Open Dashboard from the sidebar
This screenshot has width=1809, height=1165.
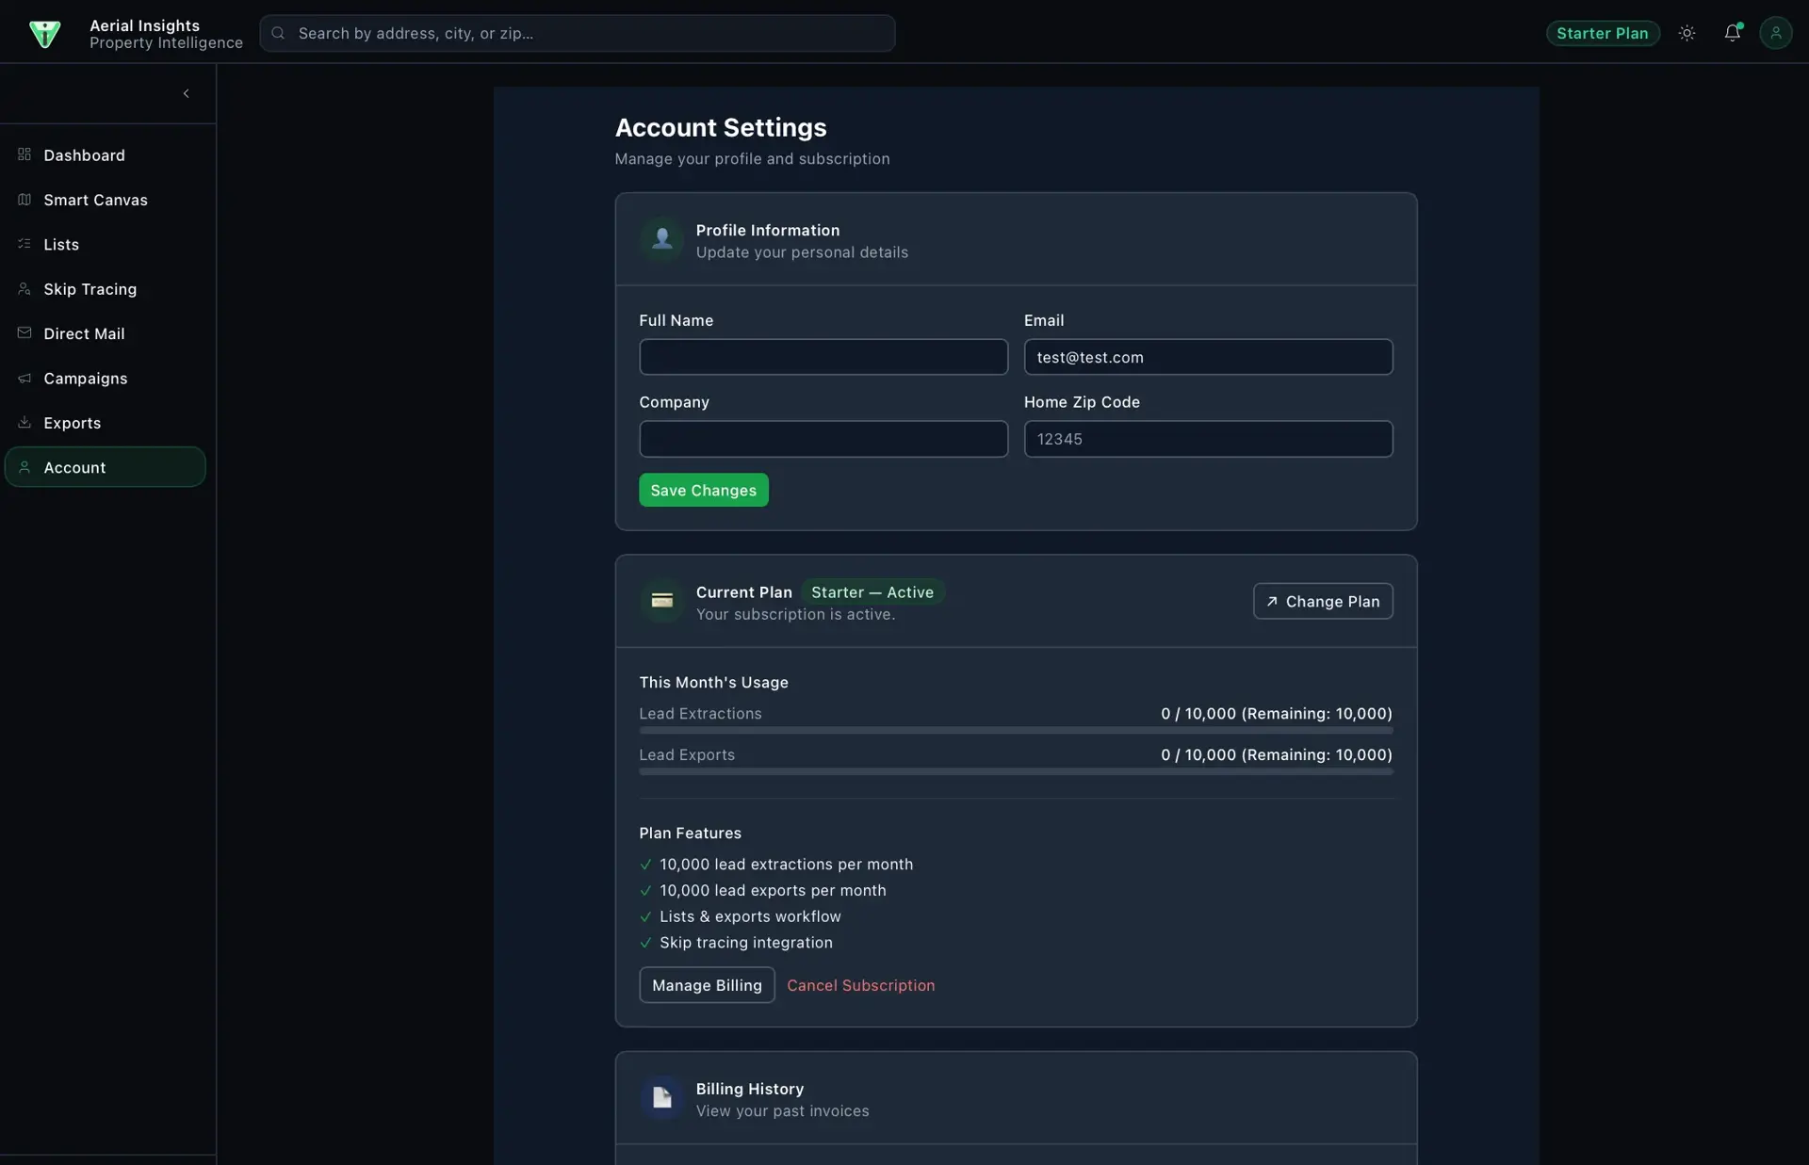[x=105, y=154]
